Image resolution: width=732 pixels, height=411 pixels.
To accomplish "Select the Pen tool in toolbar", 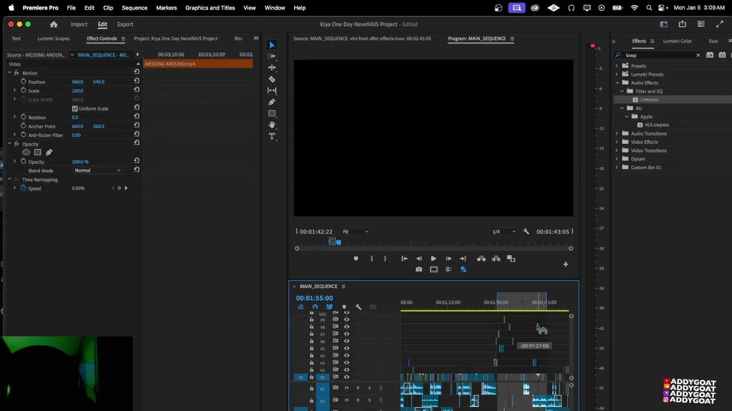I will pos(272,102).
